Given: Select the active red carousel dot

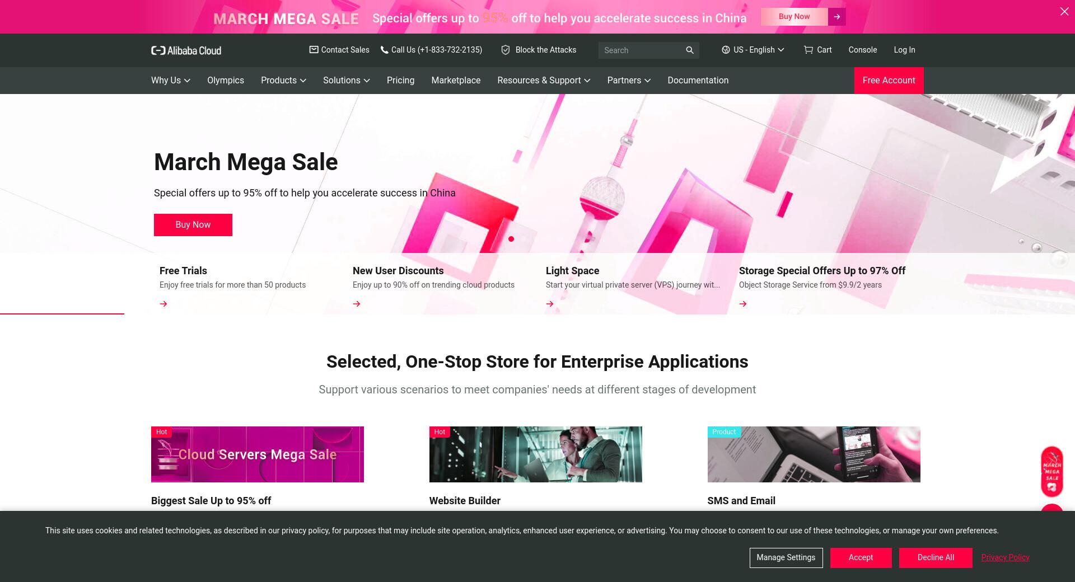Looking at the screenshot, I should point(511,239).
